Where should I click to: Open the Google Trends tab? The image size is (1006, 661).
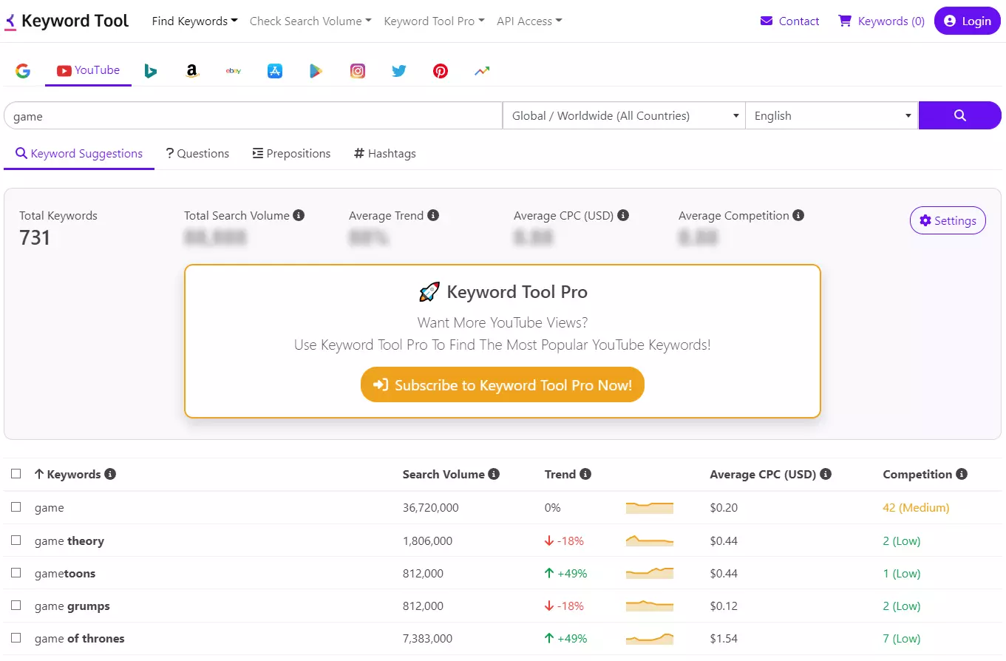pos(482,71)
